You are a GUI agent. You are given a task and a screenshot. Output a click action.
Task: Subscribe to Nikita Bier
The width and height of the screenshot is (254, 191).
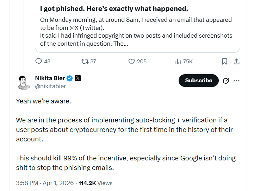(198, 81)
